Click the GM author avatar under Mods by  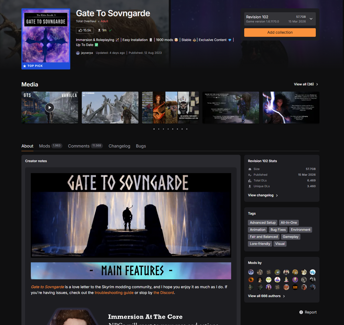(x=295, y=287)
